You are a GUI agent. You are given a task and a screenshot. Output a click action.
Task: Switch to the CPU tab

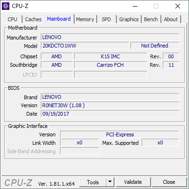(x=12, y=19)
